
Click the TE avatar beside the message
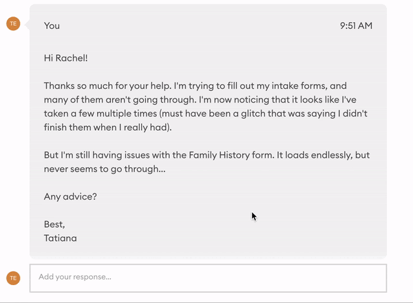pyautogui.click(x=13, y=23)
